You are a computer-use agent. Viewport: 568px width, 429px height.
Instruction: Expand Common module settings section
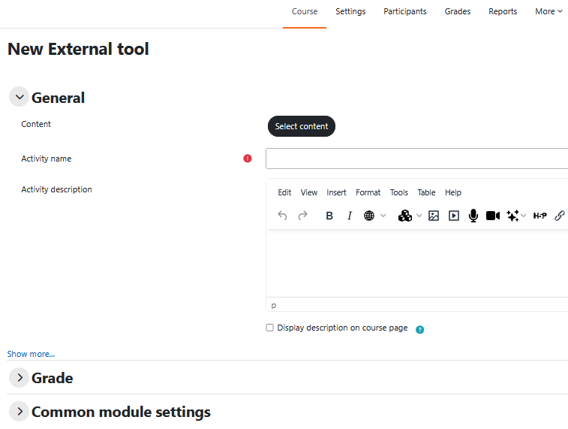pyautogui.click(x=19, y=412)
